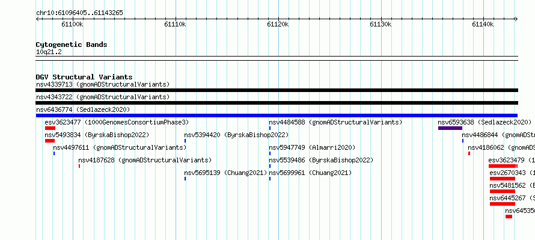Open esv3623477 1000GenomesConsortiumPhase3 label
Viewport: 535px width, 240px height.
(117, 122)
